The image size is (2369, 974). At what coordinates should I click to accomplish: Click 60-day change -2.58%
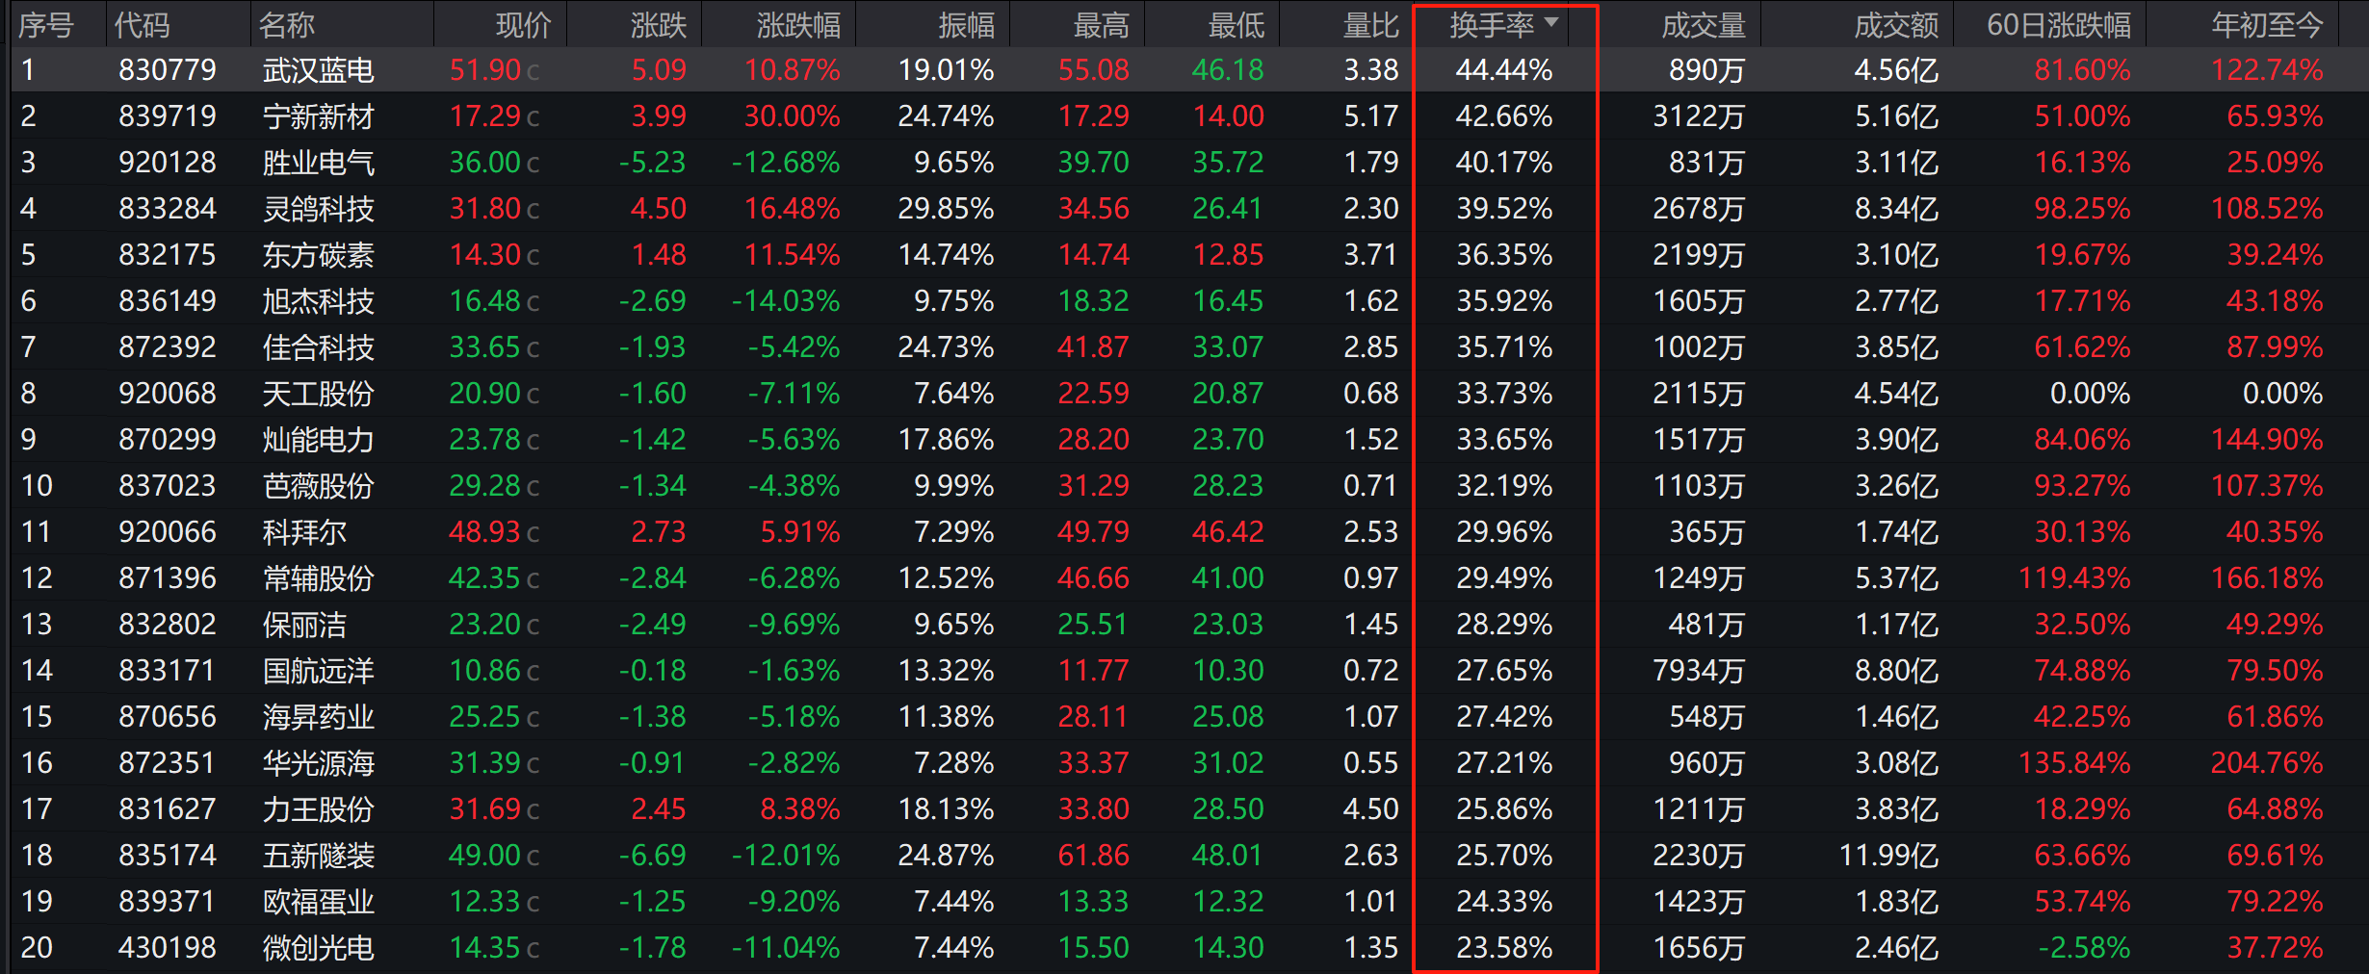click(x=2084, y=948)
